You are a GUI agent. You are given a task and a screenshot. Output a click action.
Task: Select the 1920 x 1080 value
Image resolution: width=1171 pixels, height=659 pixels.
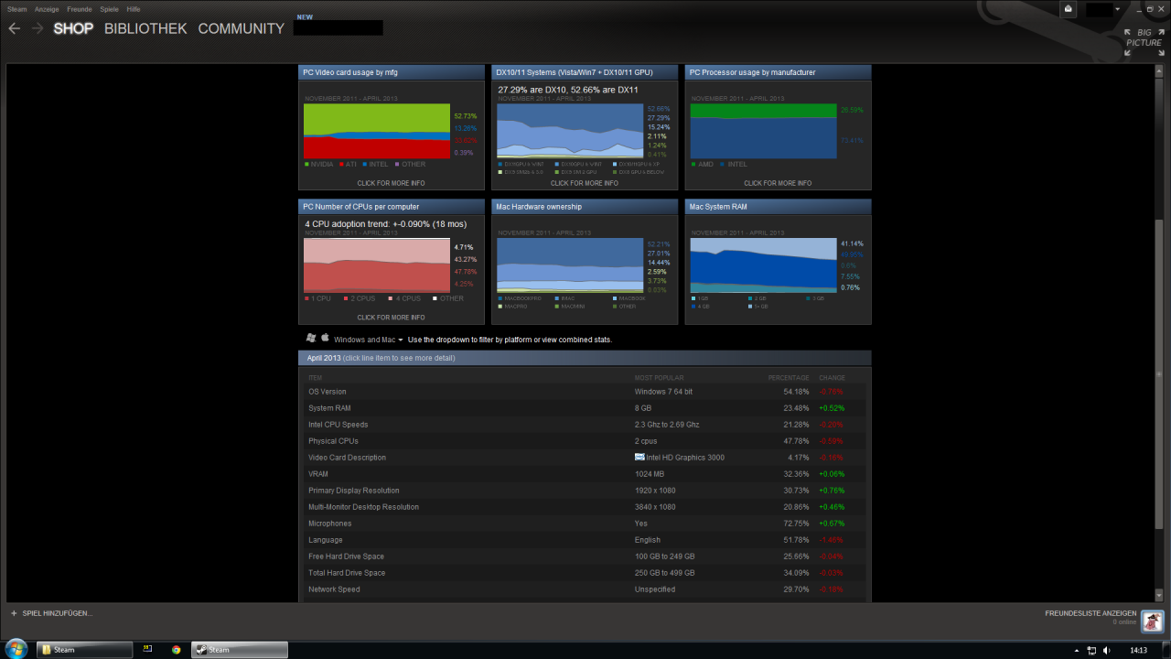click(x=655, y=491)
